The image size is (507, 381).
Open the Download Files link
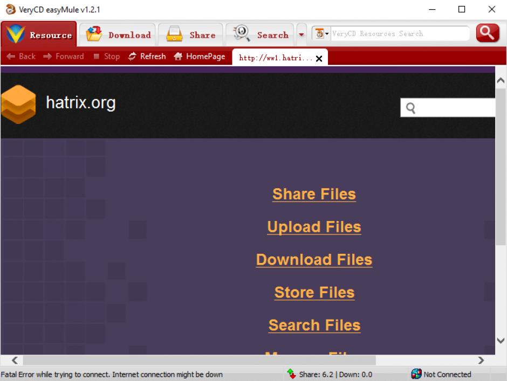point(314,260)
